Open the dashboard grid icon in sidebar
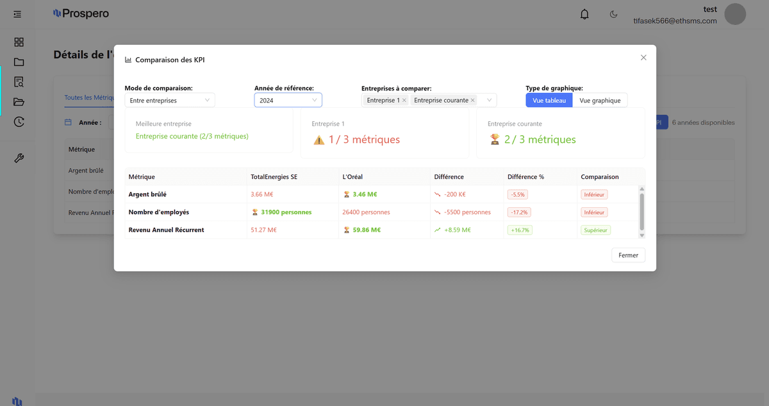This screenshot has height=406, width=769. pos(19,42)
